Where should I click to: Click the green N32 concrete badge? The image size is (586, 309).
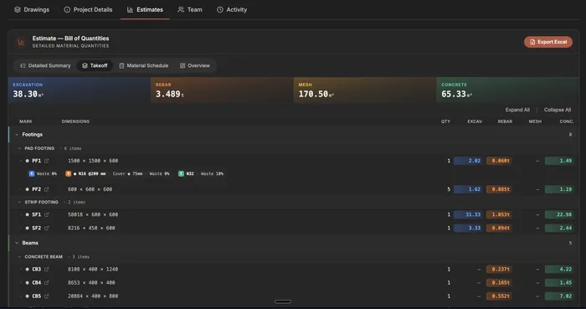(x=182, y=173)
